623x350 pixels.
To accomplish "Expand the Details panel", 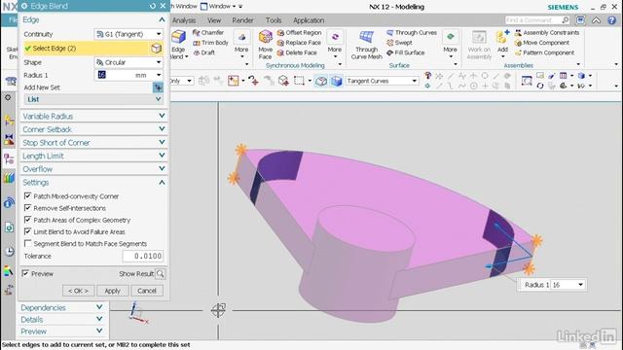I will [x=61, y=320].
